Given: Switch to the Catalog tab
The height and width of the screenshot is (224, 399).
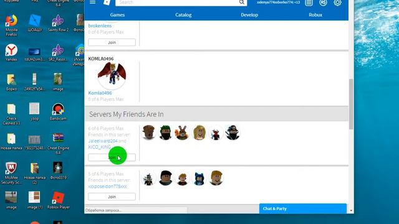Looking at the screenshot, I should coord(183,15).
